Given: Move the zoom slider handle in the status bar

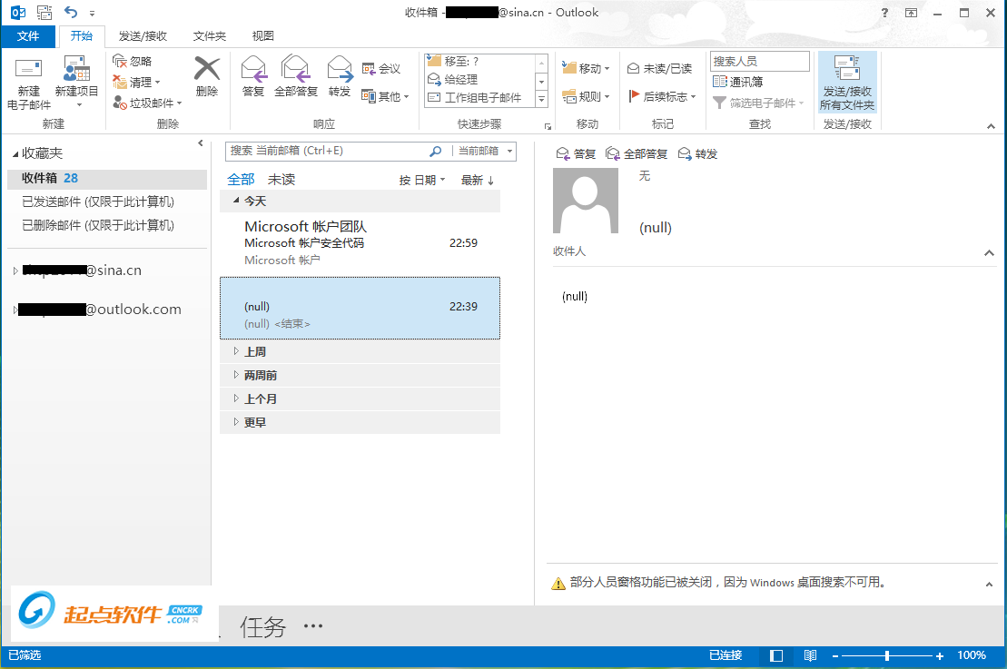Looking at the screenshot, I should pos(887,655).
